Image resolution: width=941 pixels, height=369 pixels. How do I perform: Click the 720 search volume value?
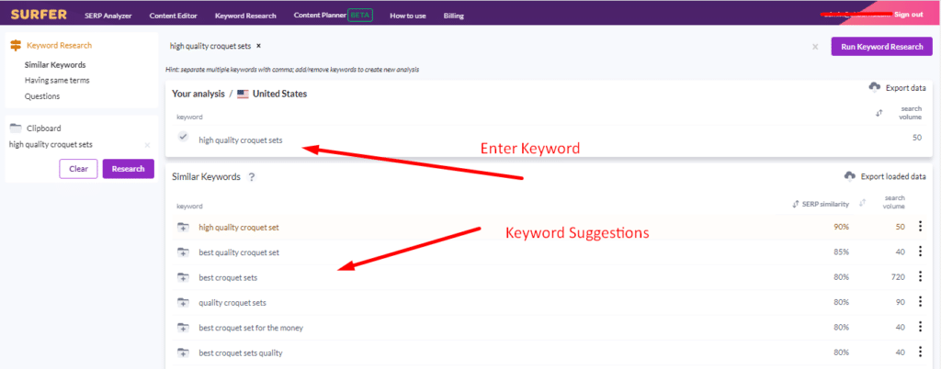pos(899,277)
